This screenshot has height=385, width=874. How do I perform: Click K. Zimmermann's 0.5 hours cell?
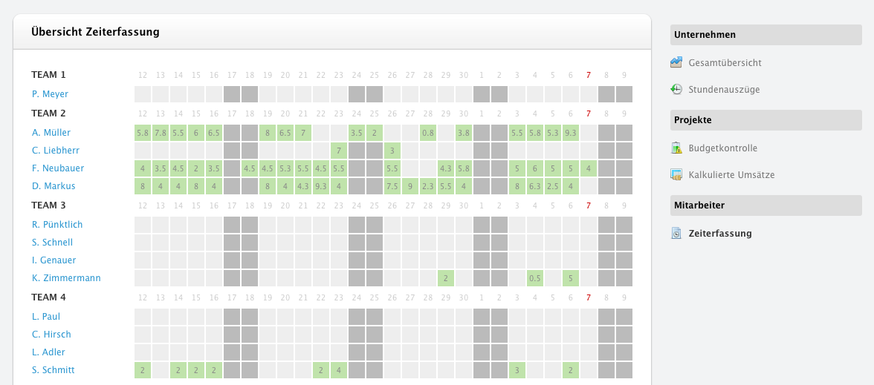tap(534, 278)
